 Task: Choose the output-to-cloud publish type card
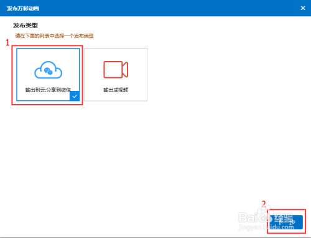coord(48,75)
